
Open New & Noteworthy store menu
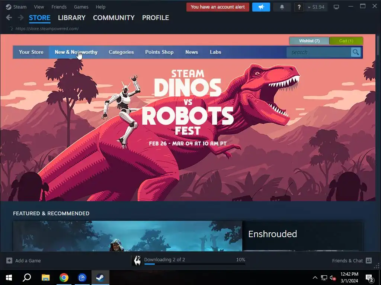click(76, 52)
